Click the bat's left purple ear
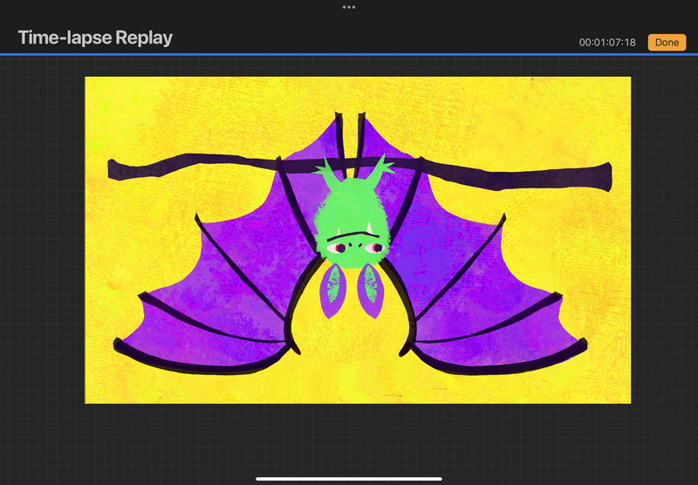 click(332, 290)
